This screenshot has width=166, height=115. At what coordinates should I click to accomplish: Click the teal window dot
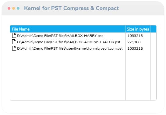pyautogui.click(x=18, y=8)
